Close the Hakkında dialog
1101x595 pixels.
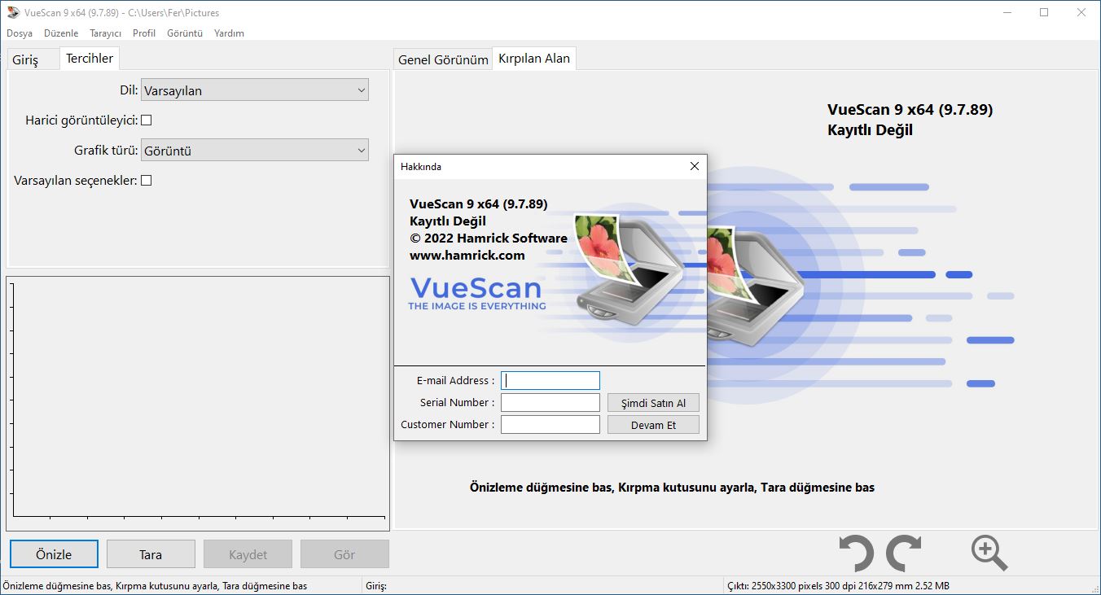coord(695,166)
